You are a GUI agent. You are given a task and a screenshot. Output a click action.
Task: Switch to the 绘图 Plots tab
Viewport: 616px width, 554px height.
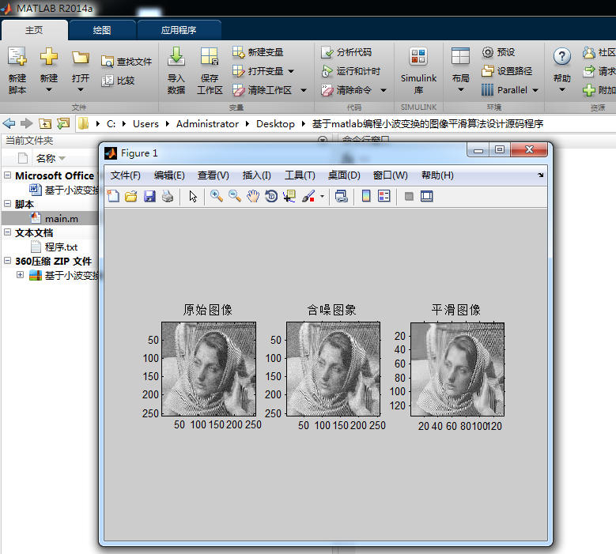[102, 30]
